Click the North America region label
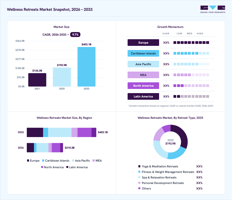 (143, 86)
